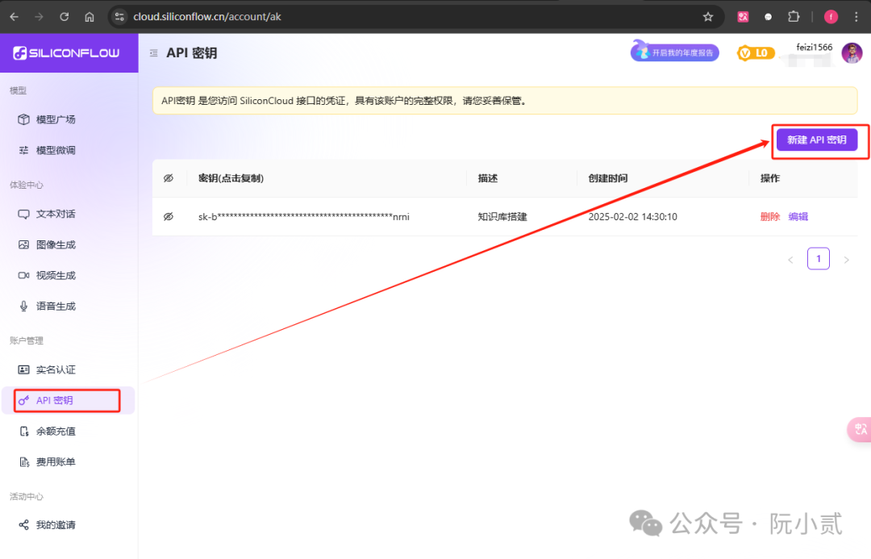Open Chrome profile avatar
871x559 pixels.
[x=831, y=17]
